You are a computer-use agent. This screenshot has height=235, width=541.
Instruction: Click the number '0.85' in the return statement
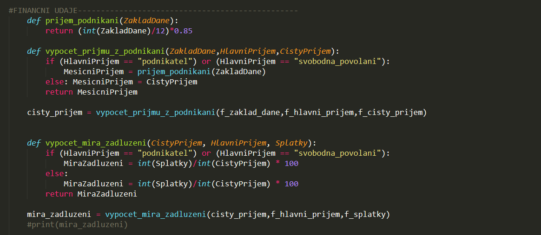183,31
